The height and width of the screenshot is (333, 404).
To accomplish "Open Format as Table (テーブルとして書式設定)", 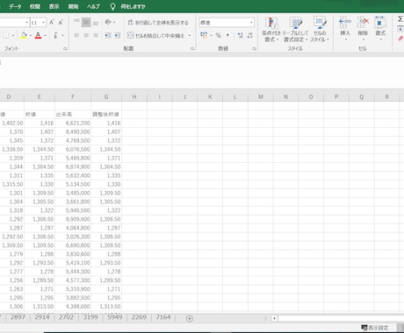I will click(x=295, y=29).
